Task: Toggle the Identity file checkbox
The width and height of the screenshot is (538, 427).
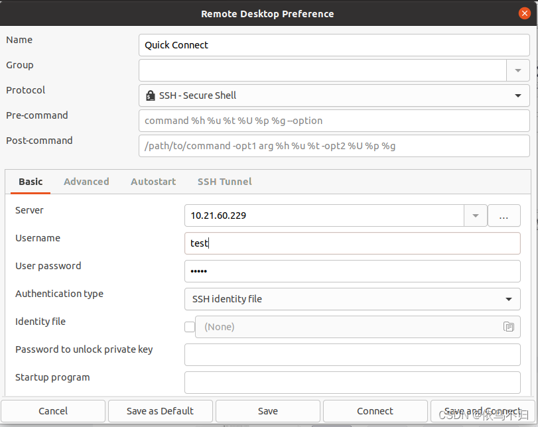Action: 190,327
